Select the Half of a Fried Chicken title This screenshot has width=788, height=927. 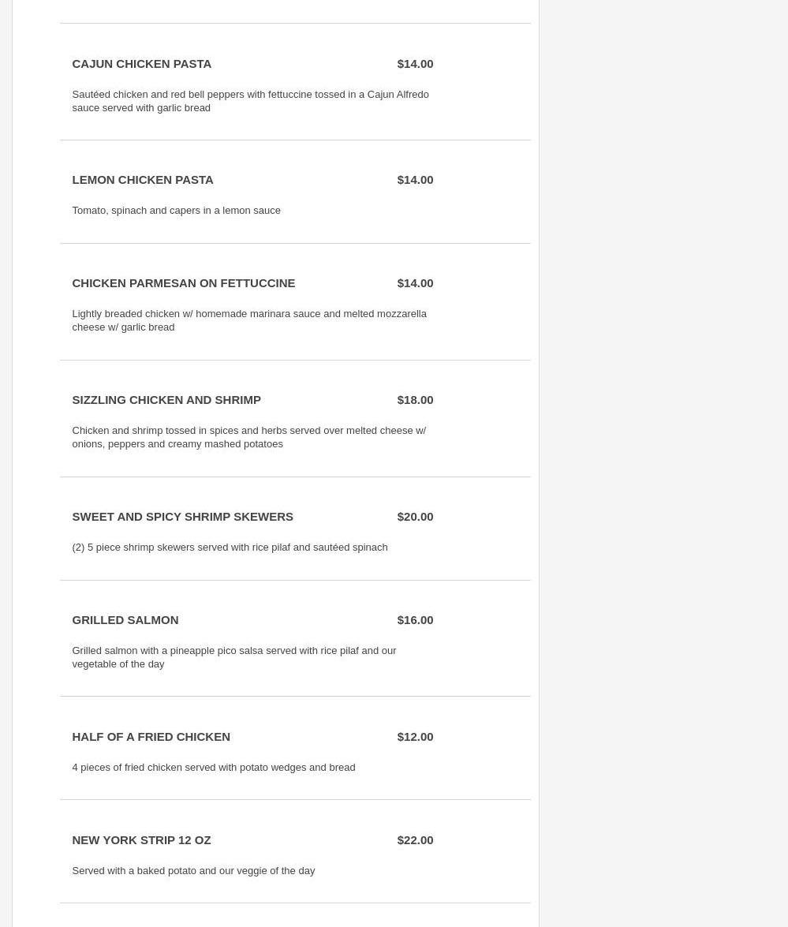(x=151, y=737)
